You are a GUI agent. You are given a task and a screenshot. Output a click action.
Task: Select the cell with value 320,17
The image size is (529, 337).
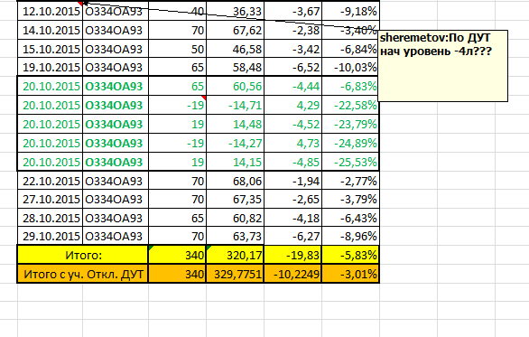click(x=235, y=255)
